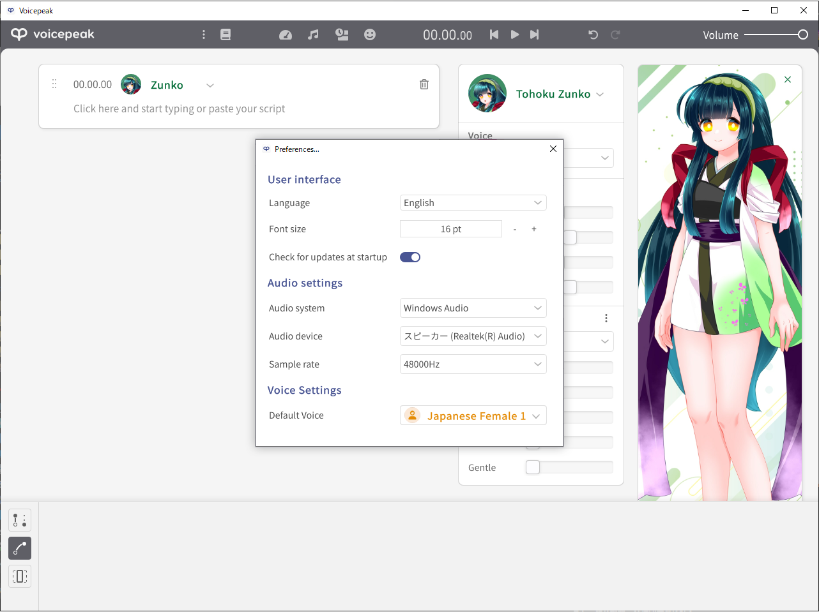Select the curve editing tool icon
The width and height of the screenshot is (819, 612).
(20, 548)
